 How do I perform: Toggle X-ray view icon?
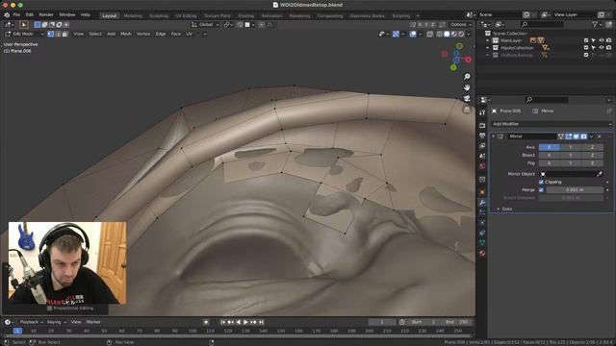(x=430, y=35)
